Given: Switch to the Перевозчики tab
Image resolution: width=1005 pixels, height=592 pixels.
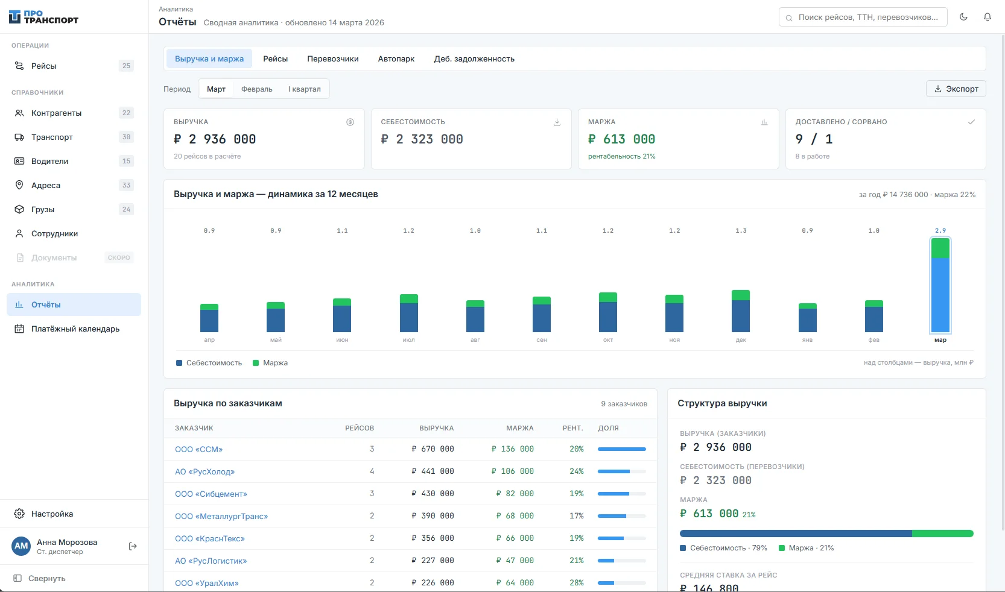Looking at the screenshot, I should coord(333,59).
